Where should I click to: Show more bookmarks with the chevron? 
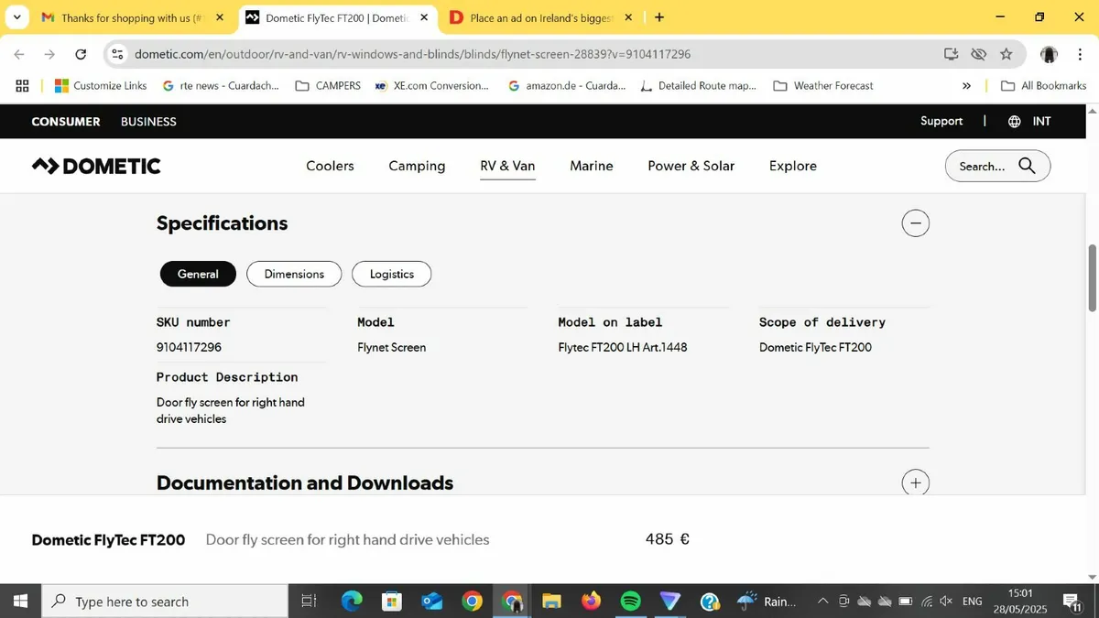pos(966,85)
